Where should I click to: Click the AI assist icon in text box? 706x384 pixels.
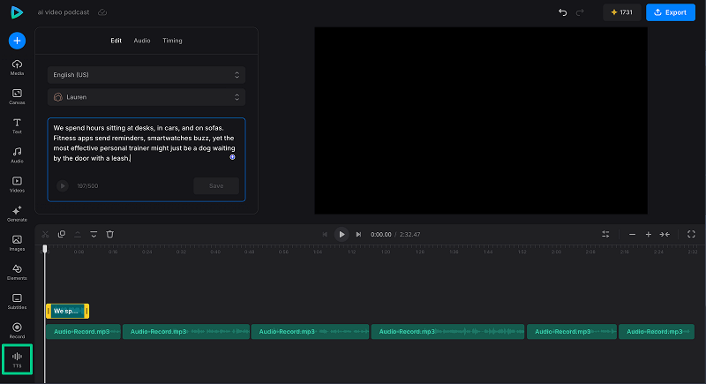pyautogui.click(x=232, y=157)
